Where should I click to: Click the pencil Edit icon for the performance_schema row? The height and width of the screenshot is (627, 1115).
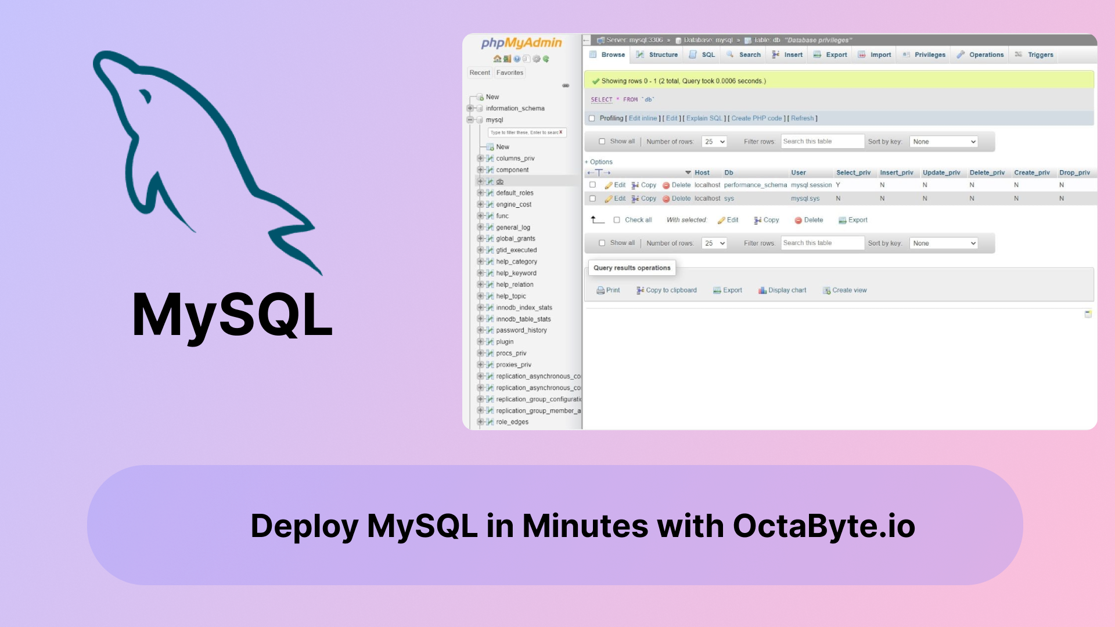click(x=609, y=185)
